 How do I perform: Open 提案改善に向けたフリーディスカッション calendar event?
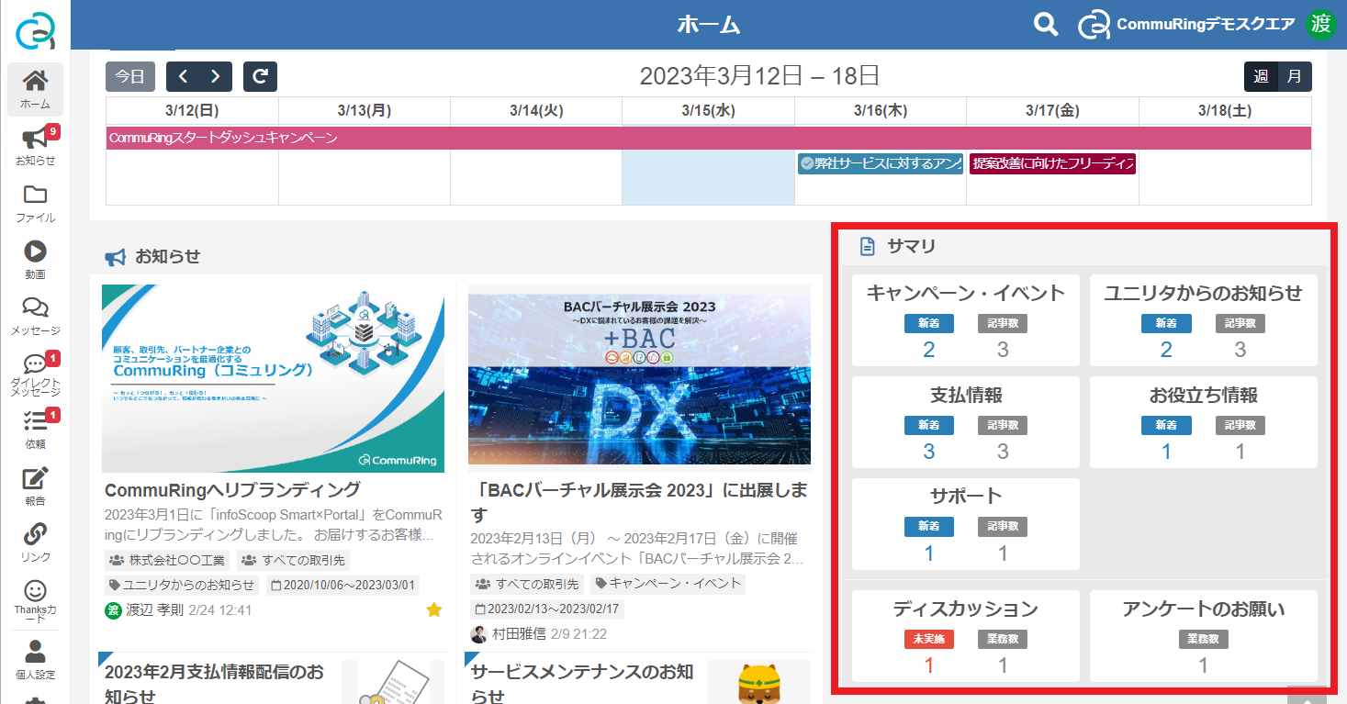point(1052,163)
